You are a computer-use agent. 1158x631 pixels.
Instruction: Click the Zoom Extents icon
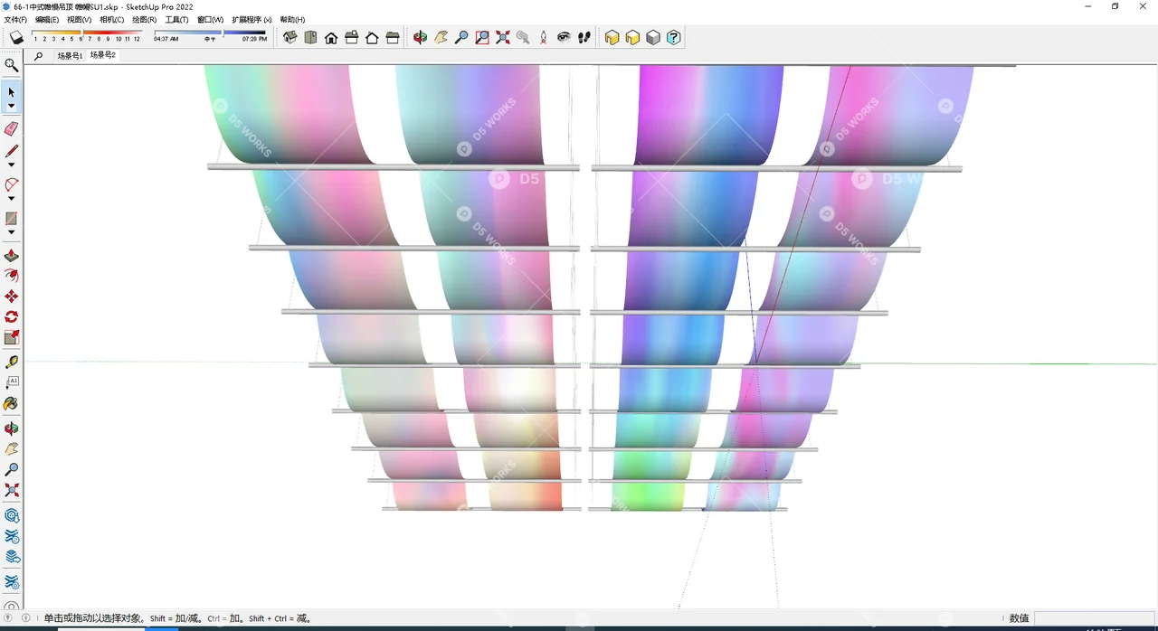point(502,37)
